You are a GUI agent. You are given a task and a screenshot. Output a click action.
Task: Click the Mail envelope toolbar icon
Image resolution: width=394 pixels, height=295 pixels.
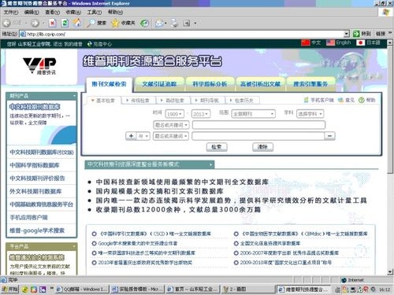click(159, 24)
